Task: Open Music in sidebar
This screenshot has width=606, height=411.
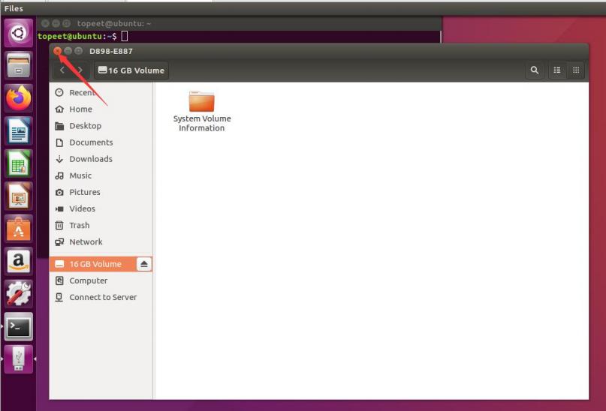Action: (x=101, y=175)
